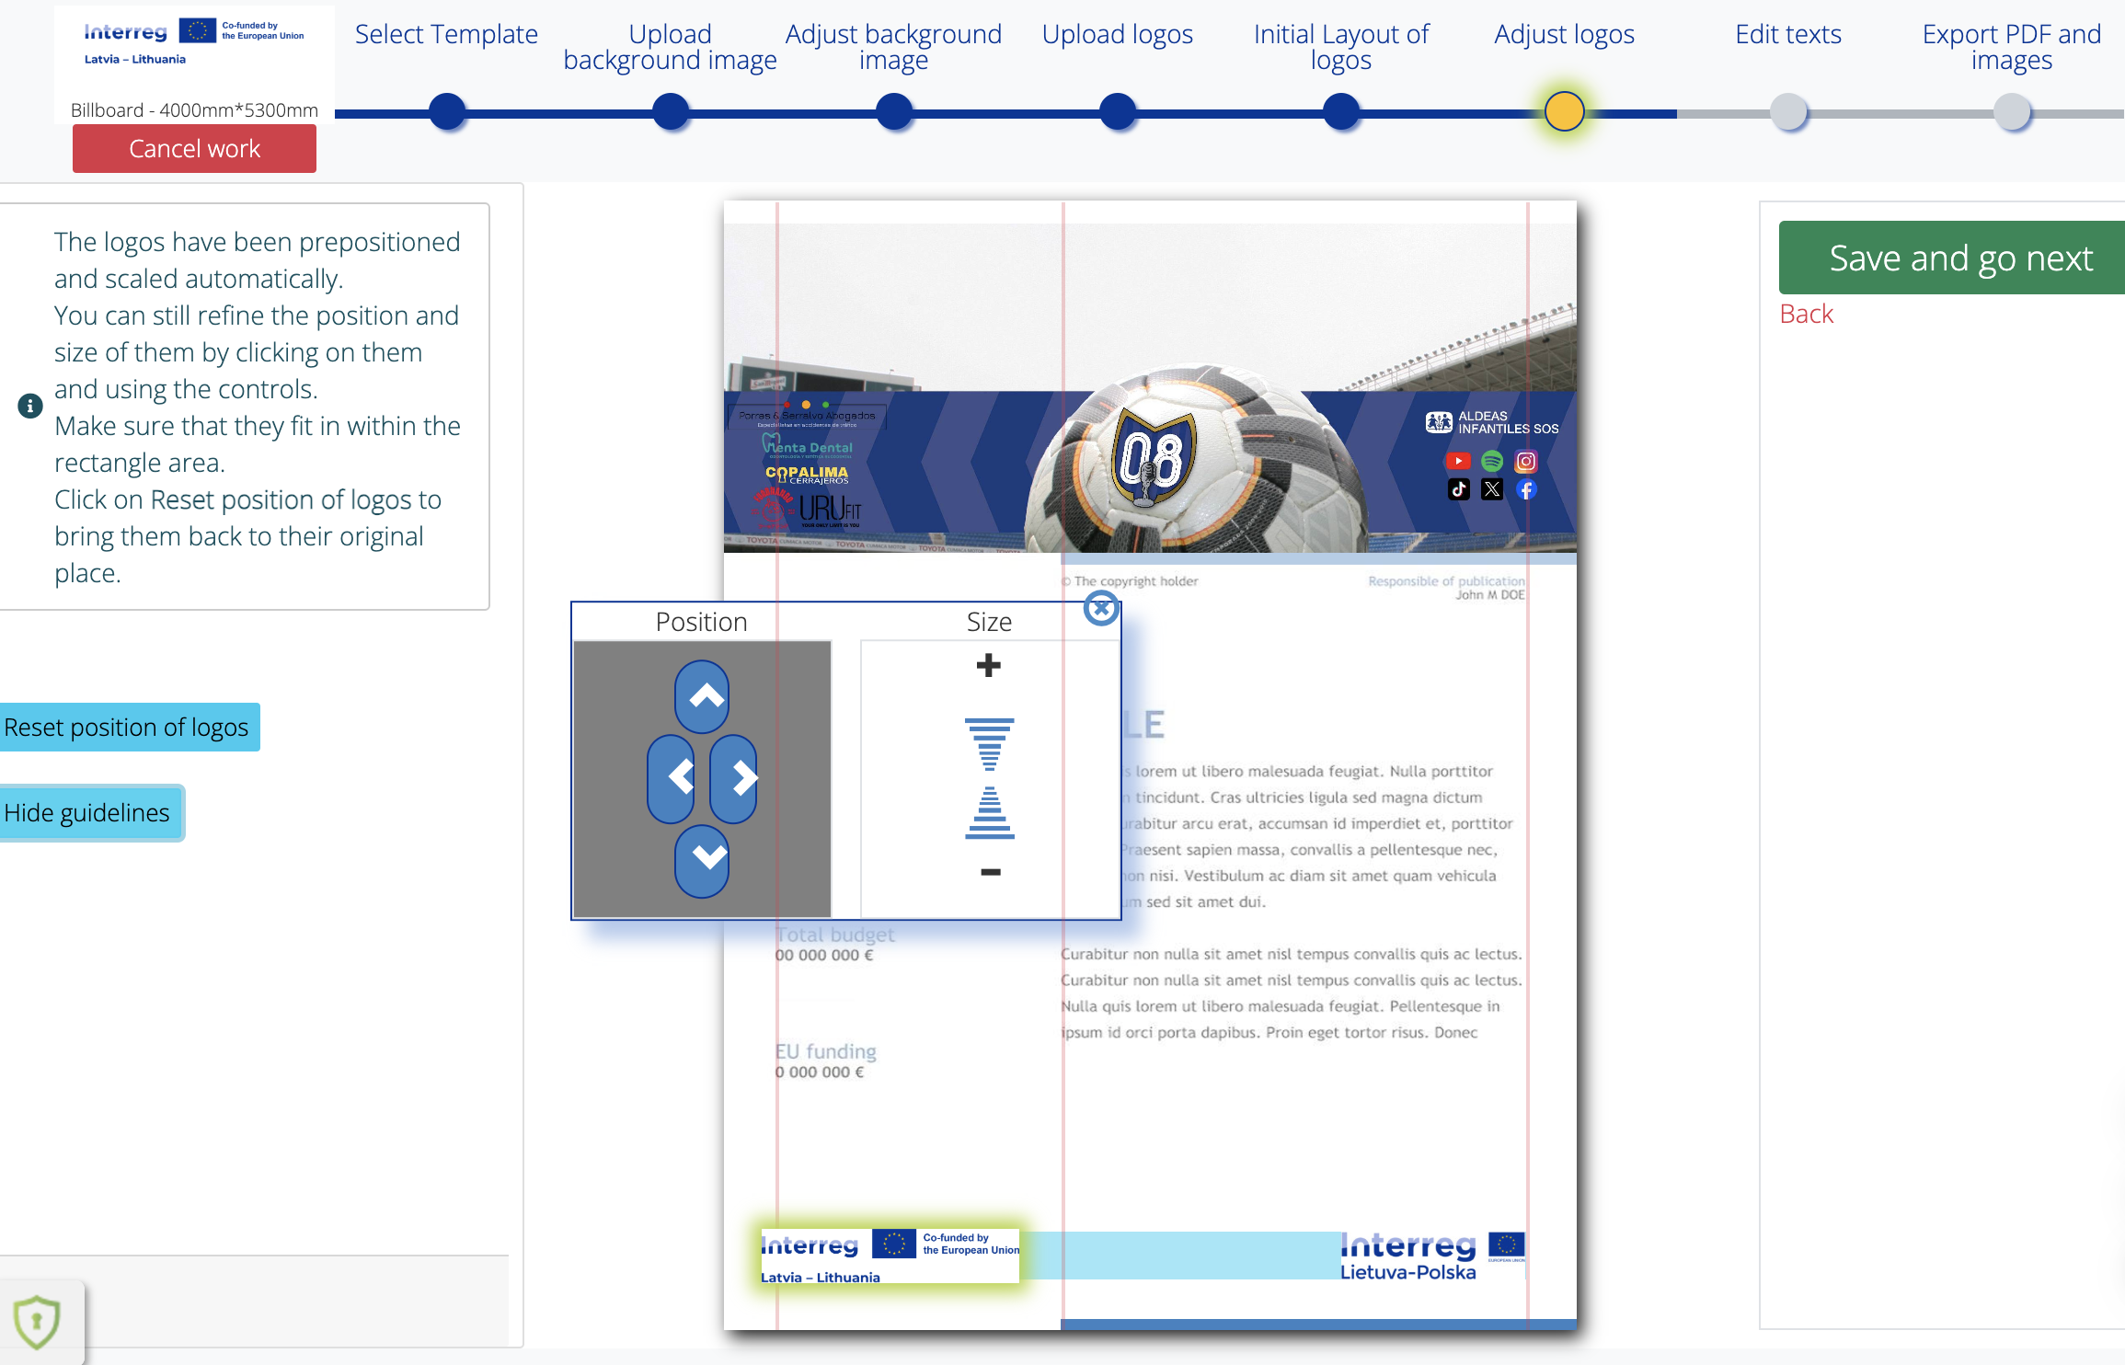Move logo down with the down arrow
The height and width of the screenshot is (1365, 2125).
tap(702, 860)
